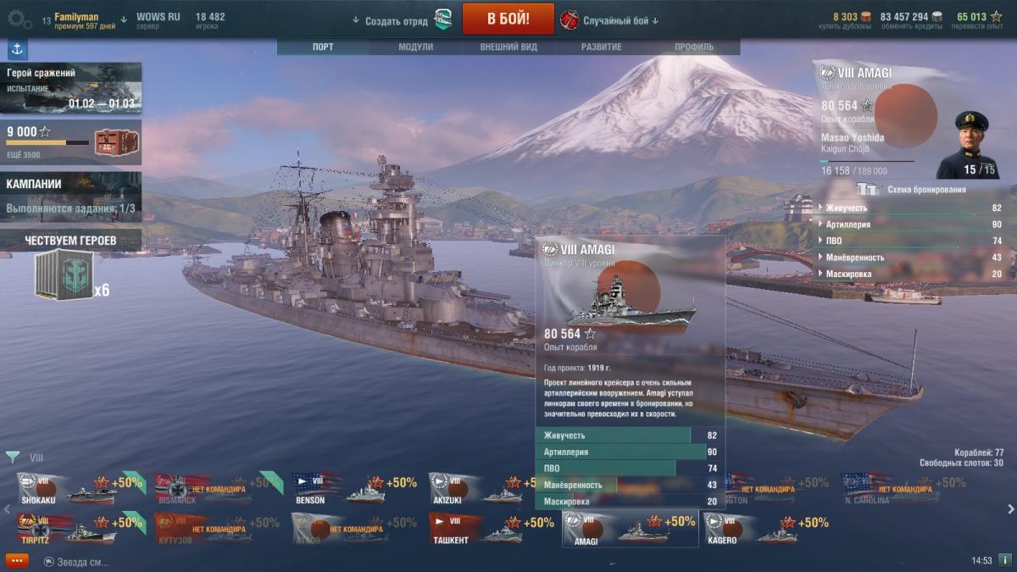Switch to the Модули tab
The height and width of the screenshot is (572, 1017).
pyautogui.click(x=415, y=47)
